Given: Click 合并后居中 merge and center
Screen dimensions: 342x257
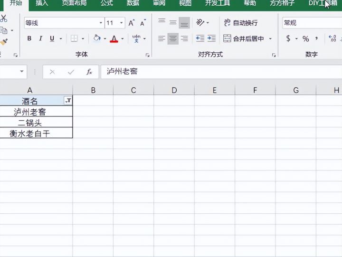Looking at the screenshot, I should pos(243,39).
